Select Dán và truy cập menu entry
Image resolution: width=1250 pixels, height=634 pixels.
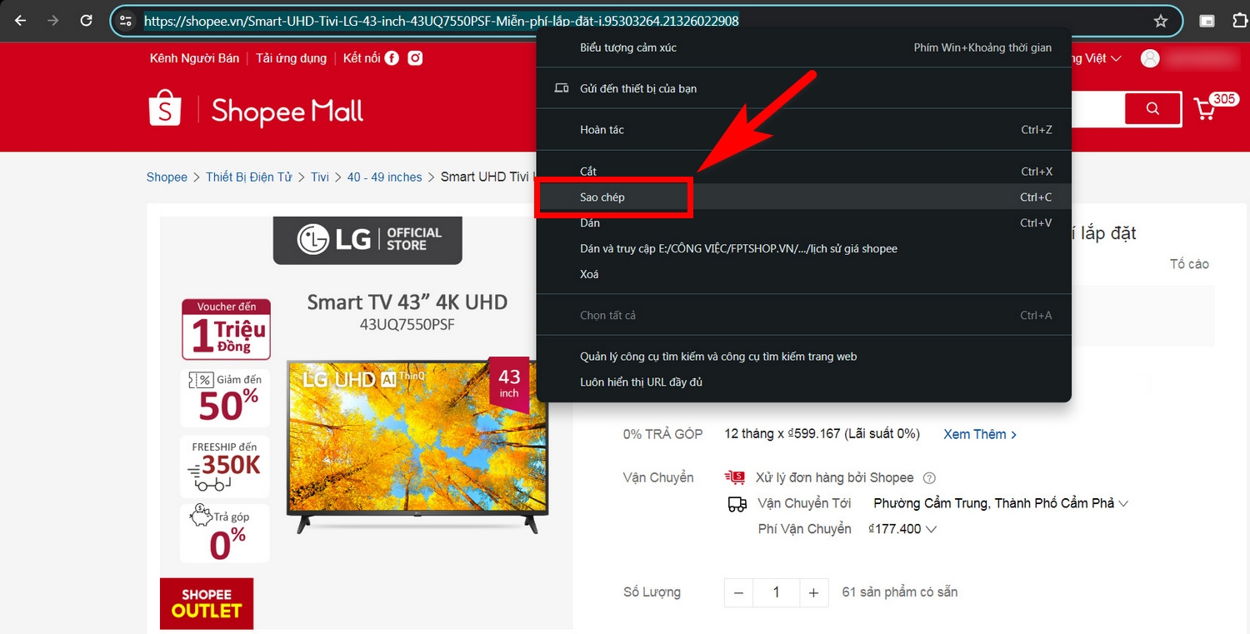coord(803,248)
